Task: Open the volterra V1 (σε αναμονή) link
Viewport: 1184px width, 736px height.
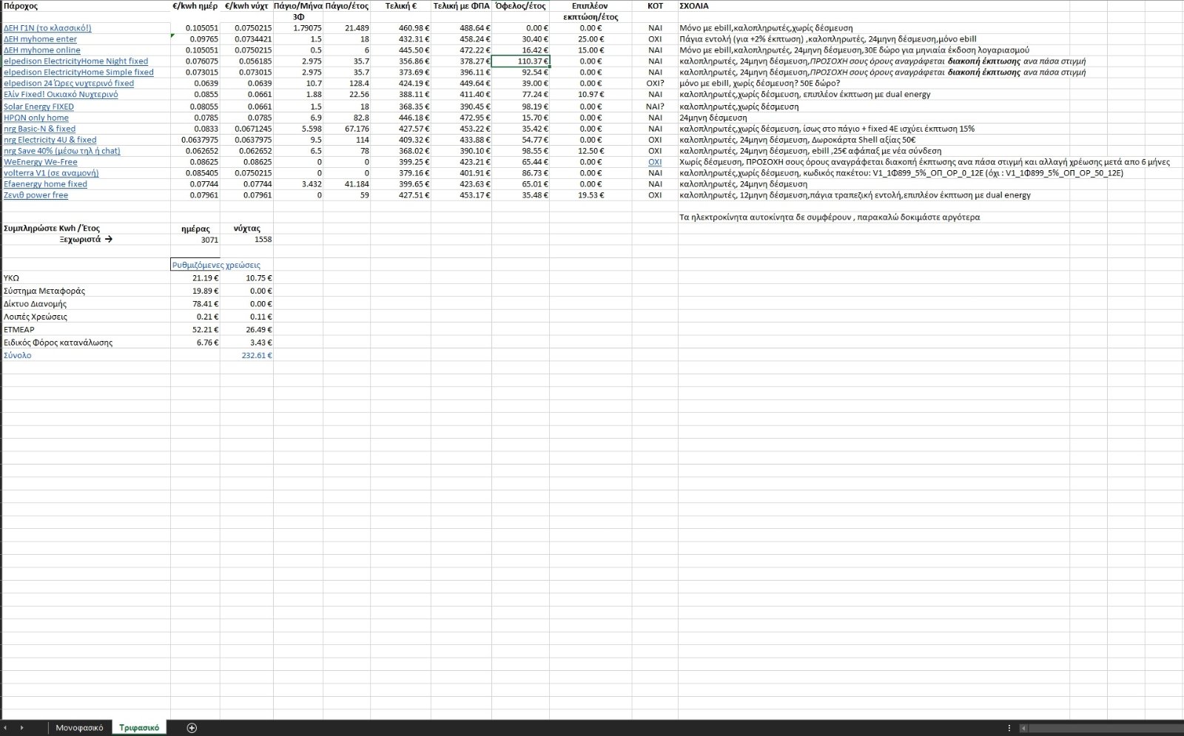Action: point(51,173)
